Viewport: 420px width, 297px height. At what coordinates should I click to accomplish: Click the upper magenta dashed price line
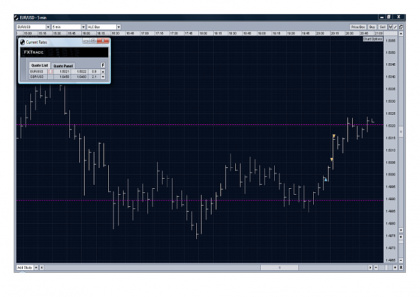(x=200, y=125)
